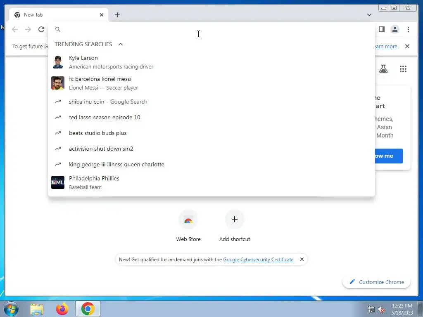Launch Firefox from the taskbar
The image size is (423, 317).
[x=62, y=309]
